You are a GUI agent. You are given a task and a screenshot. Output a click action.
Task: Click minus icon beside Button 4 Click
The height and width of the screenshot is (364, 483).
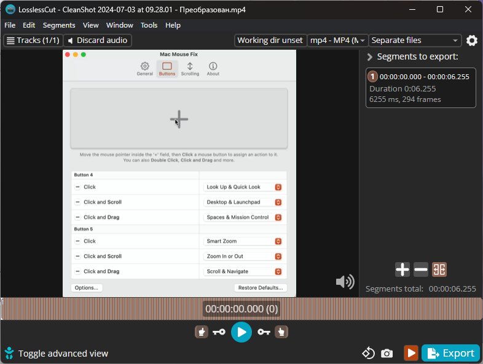point(77,187)
